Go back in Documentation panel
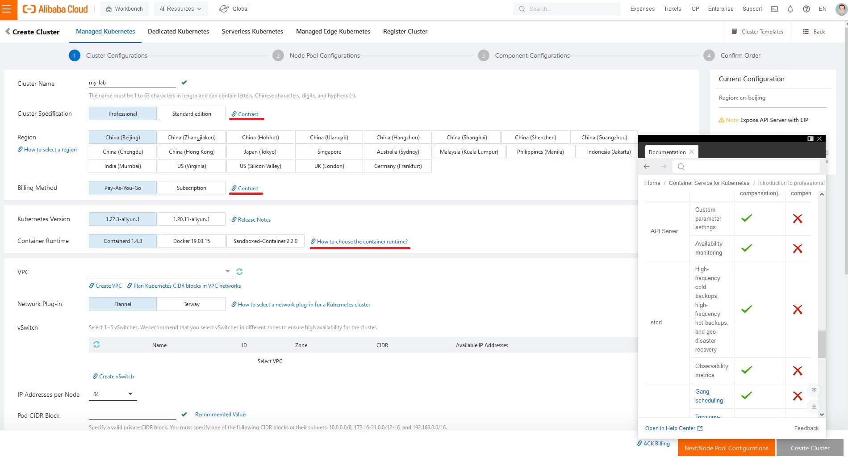The width and height of the screenshot is (848, 457). [647, 167]
